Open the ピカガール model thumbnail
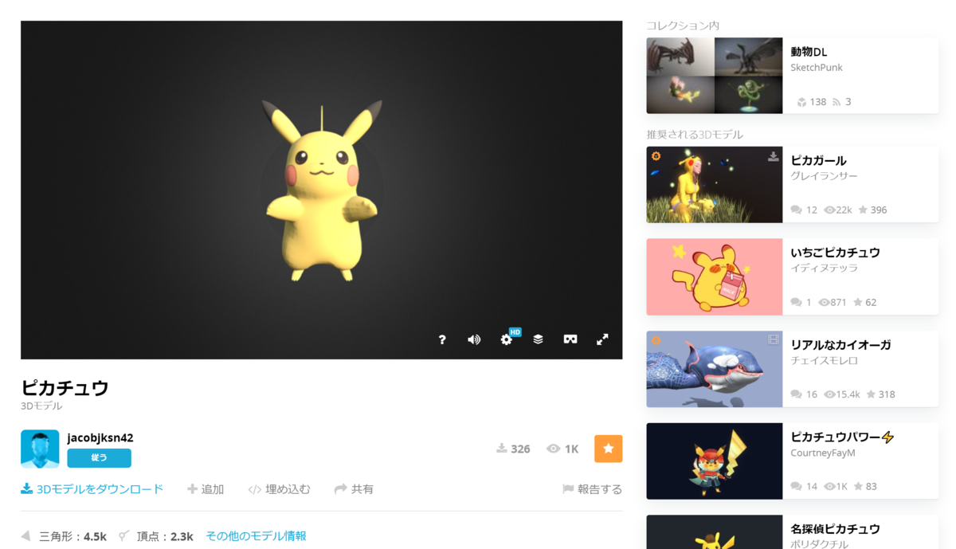 [714, 184]
